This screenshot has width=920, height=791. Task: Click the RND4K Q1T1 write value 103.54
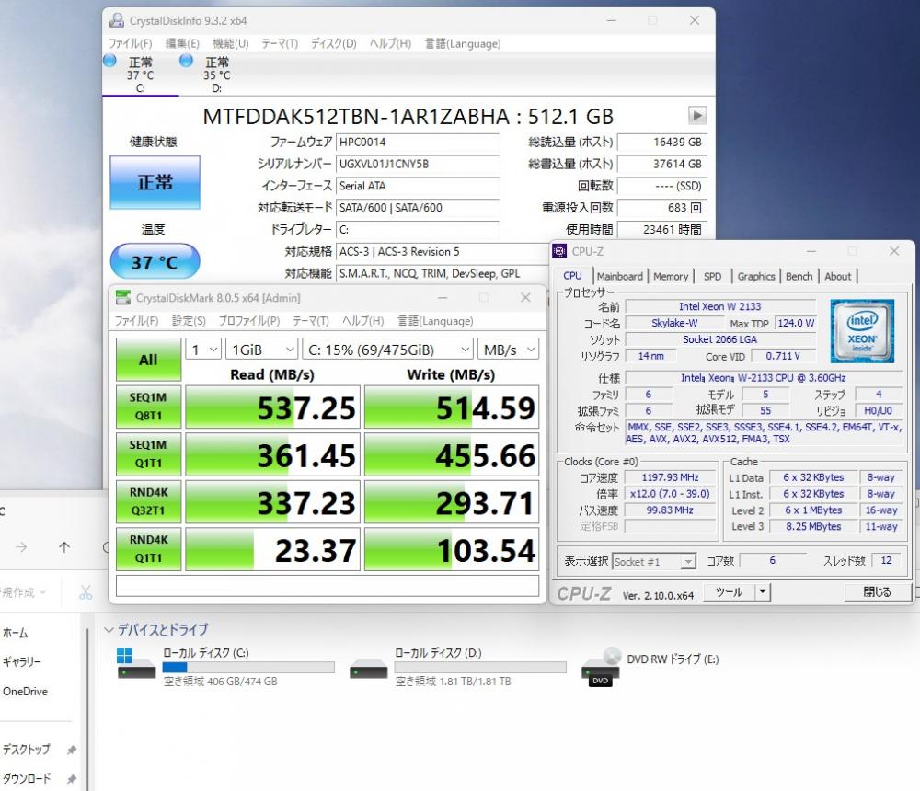452,550
